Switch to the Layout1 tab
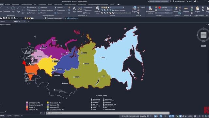Screen dimensions: 209x118 pyautogui.click(x=9, y=116)
